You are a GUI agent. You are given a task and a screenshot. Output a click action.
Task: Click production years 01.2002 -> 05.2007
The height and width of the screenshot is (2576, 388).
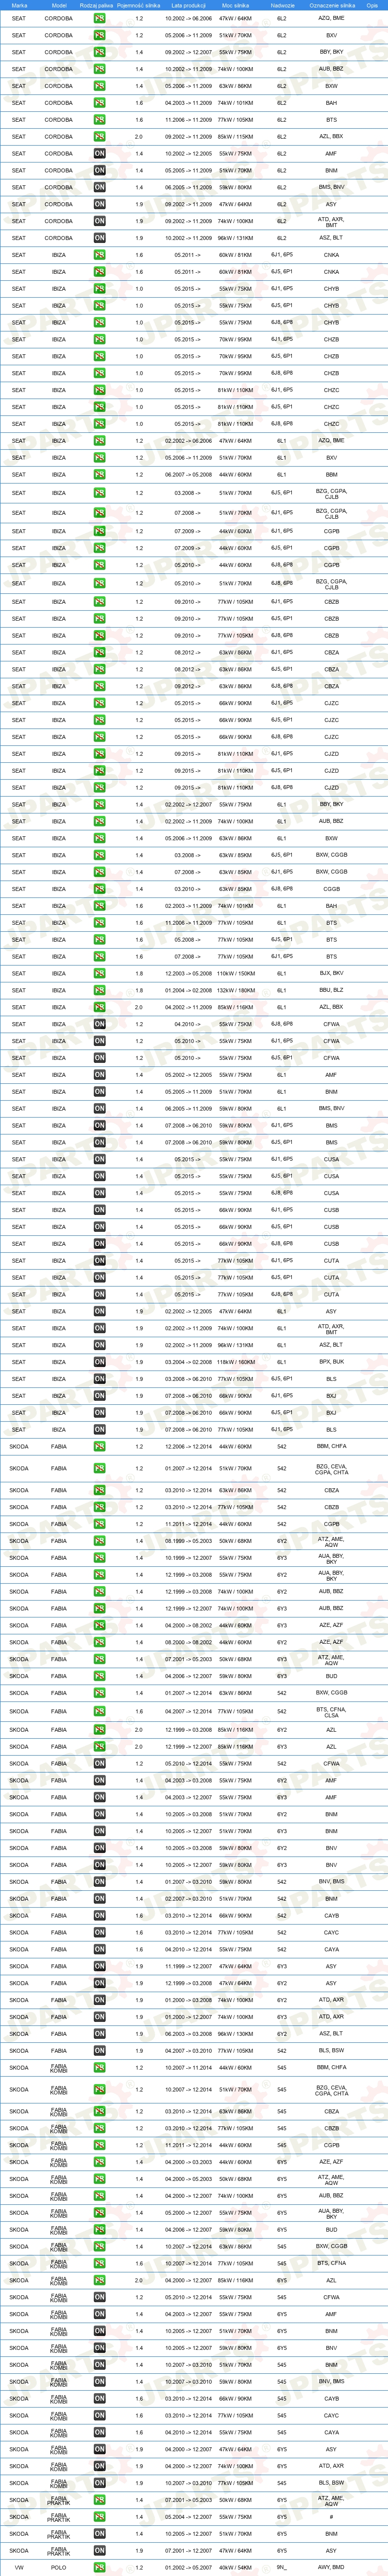[189, 2568]
